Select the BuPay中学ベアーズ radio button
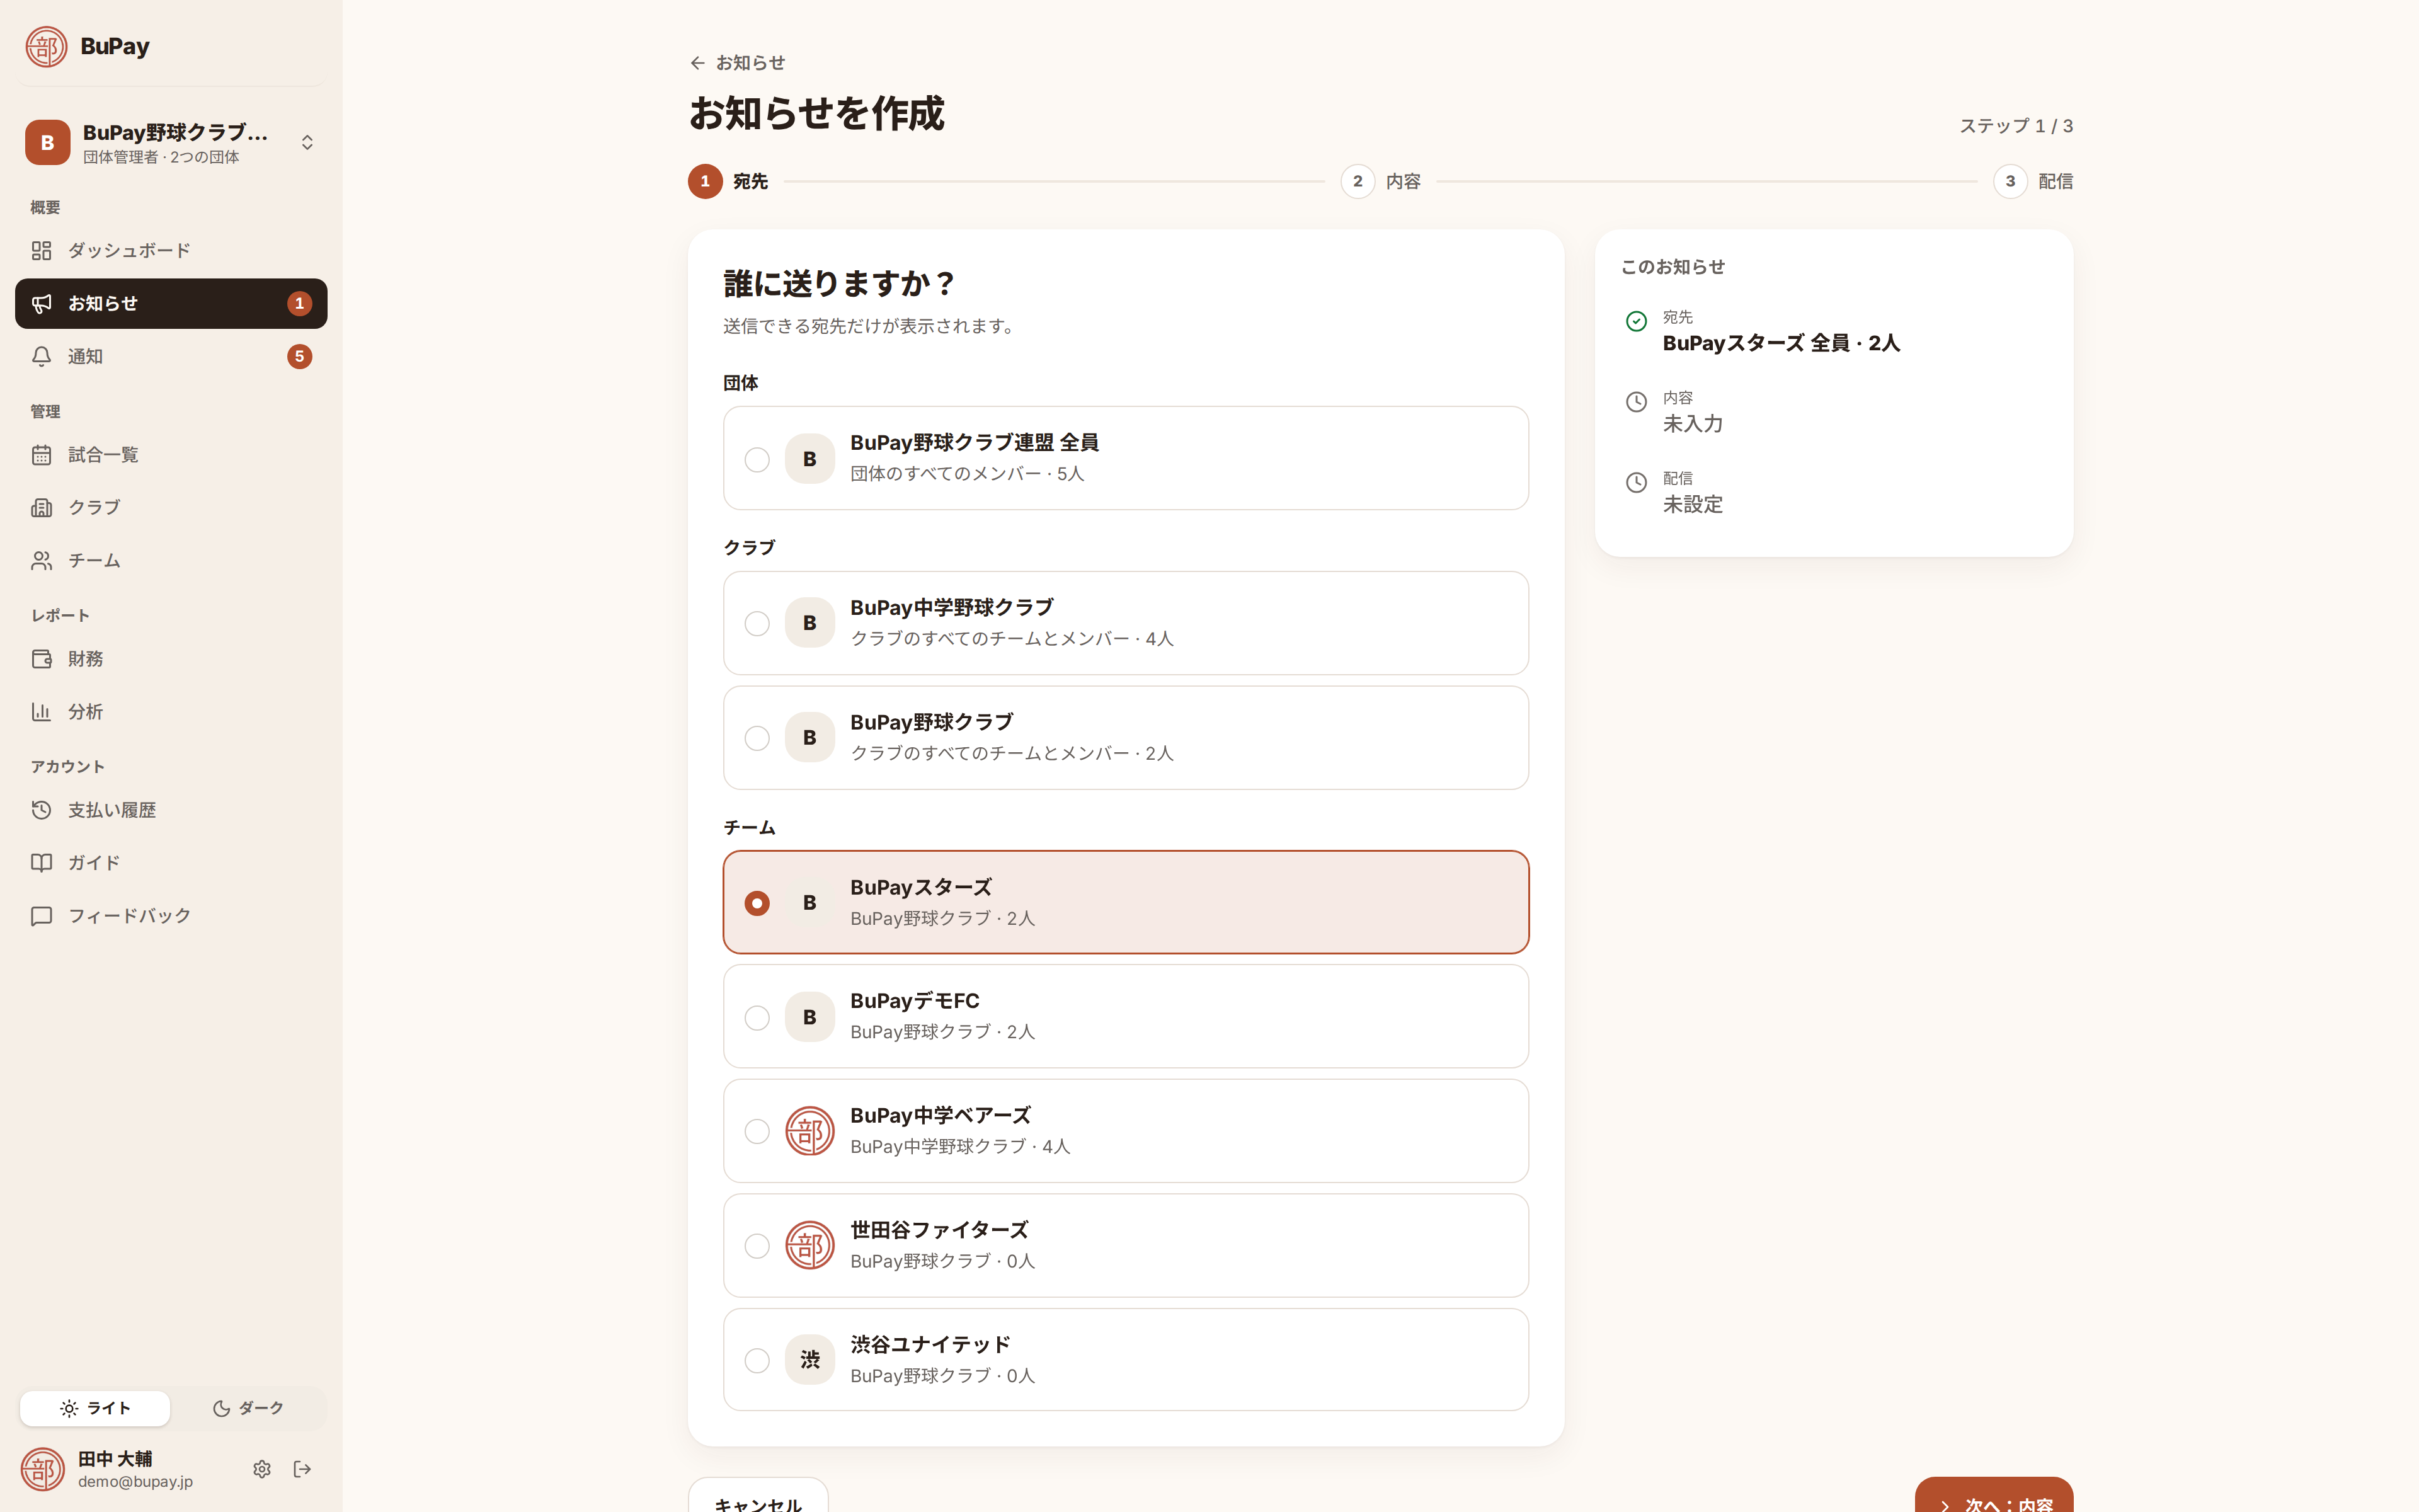The width and height of the screenshot is (2419, 1512). coord(757,1131)
